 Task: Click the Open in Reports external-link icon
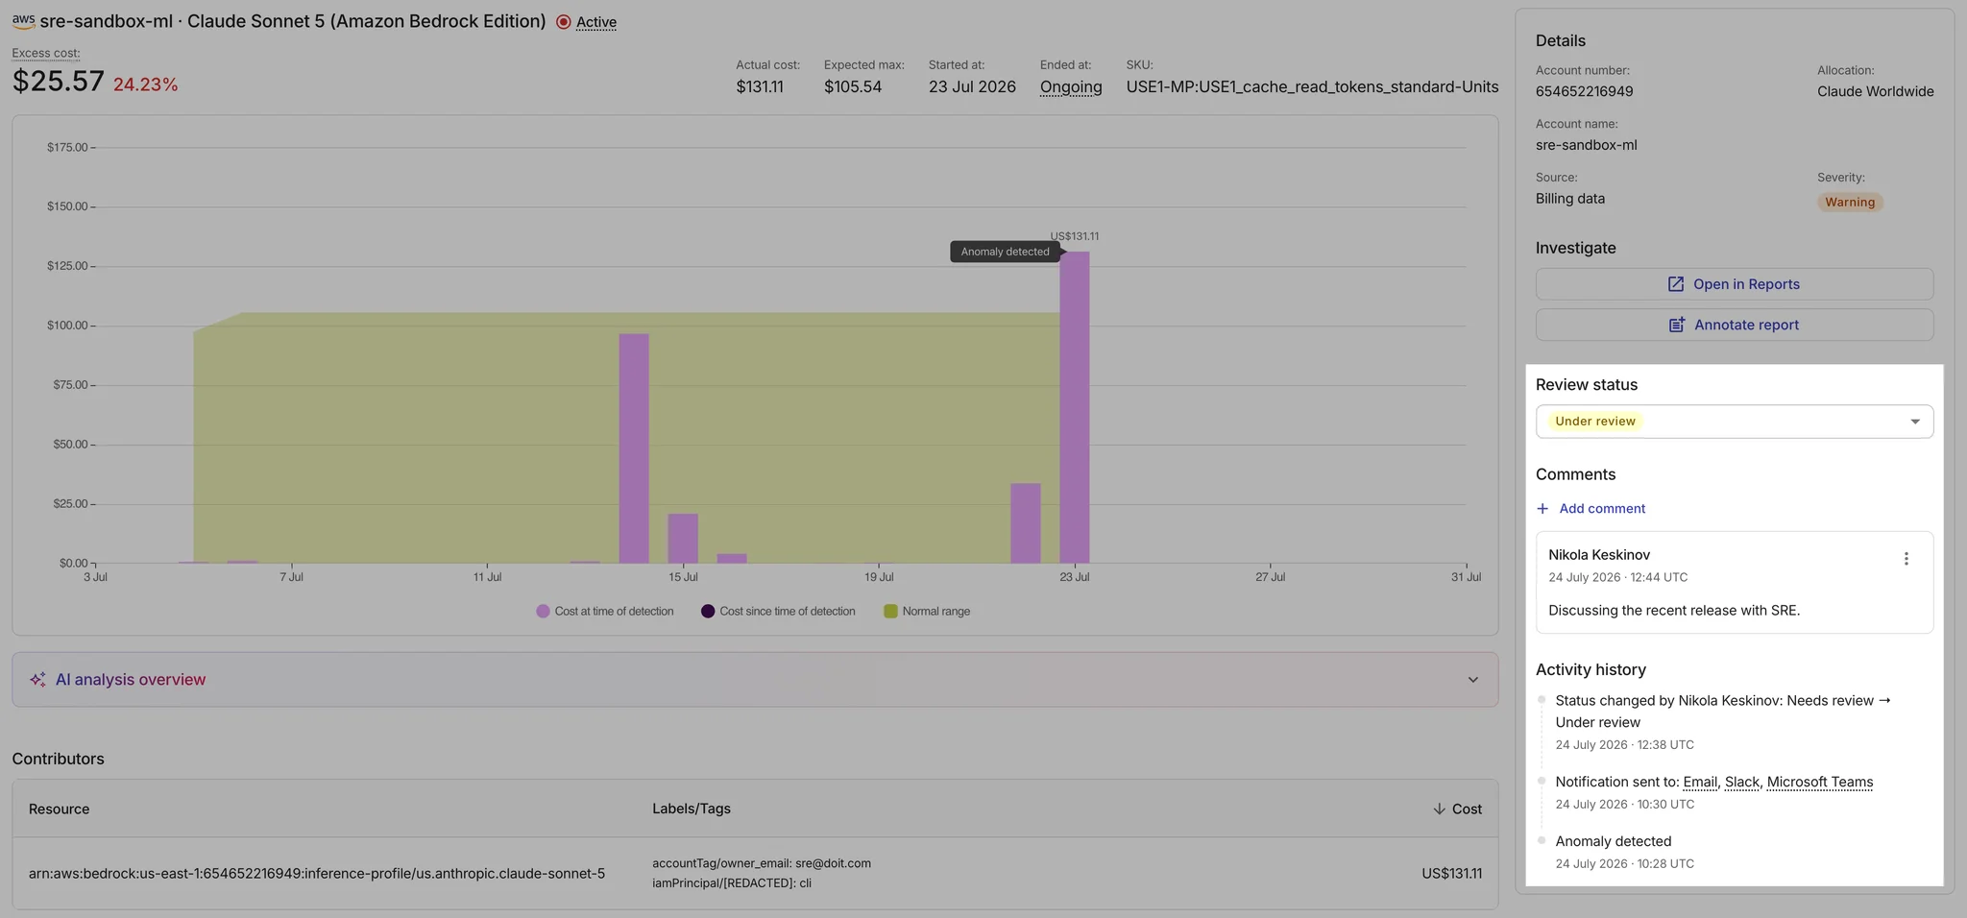tap(1676, 284)
